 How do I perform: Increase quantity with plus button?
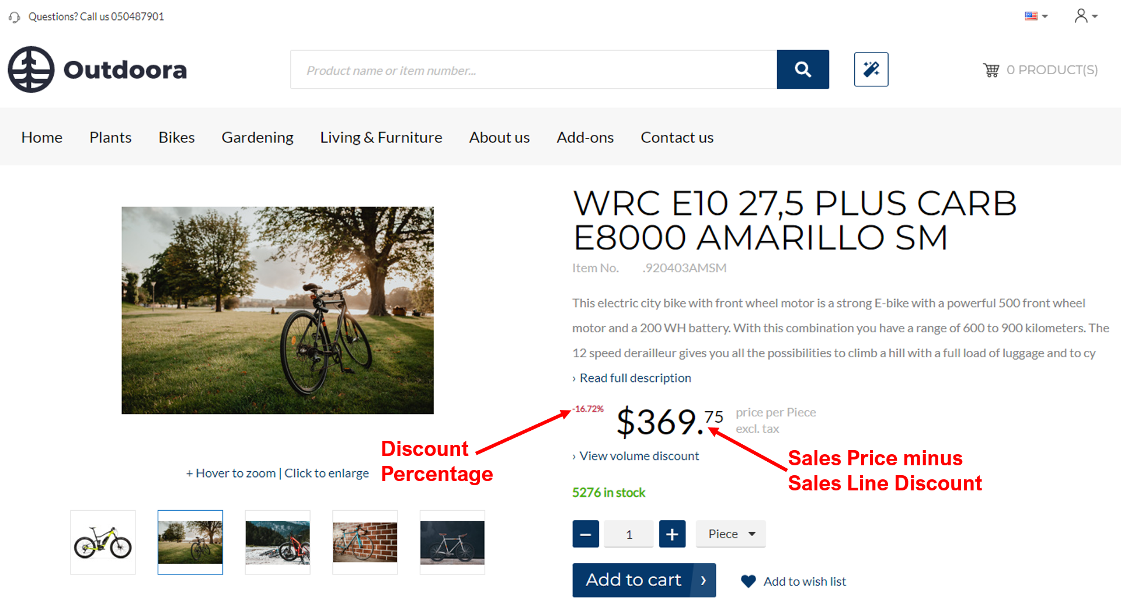(x=672, y=534)
